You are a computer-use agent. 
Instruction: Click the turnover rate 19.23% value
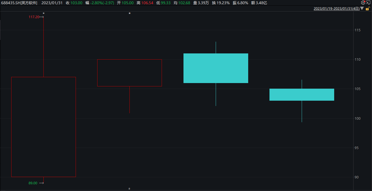tap(224, 3)
